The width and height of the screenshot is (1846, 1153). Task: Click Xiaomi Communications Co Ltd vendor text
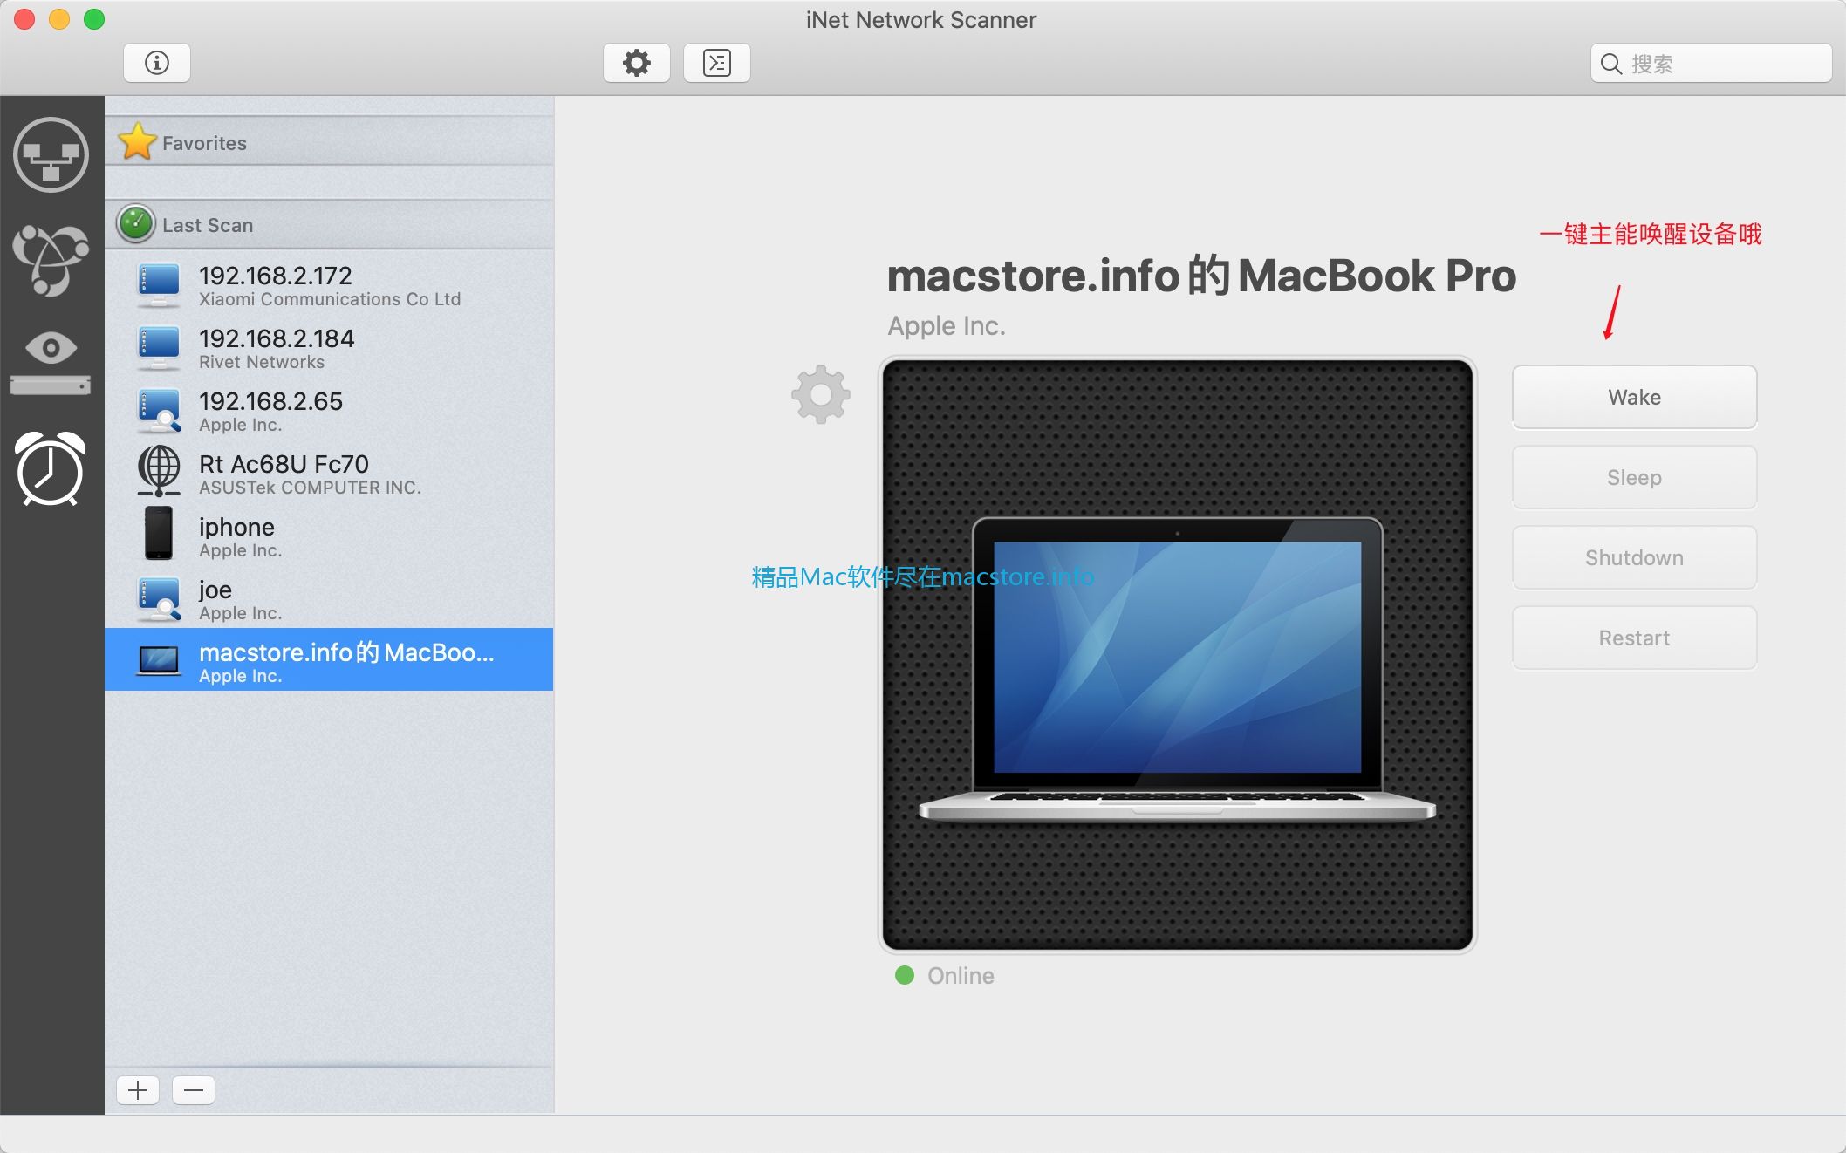[x=330, y=299]
